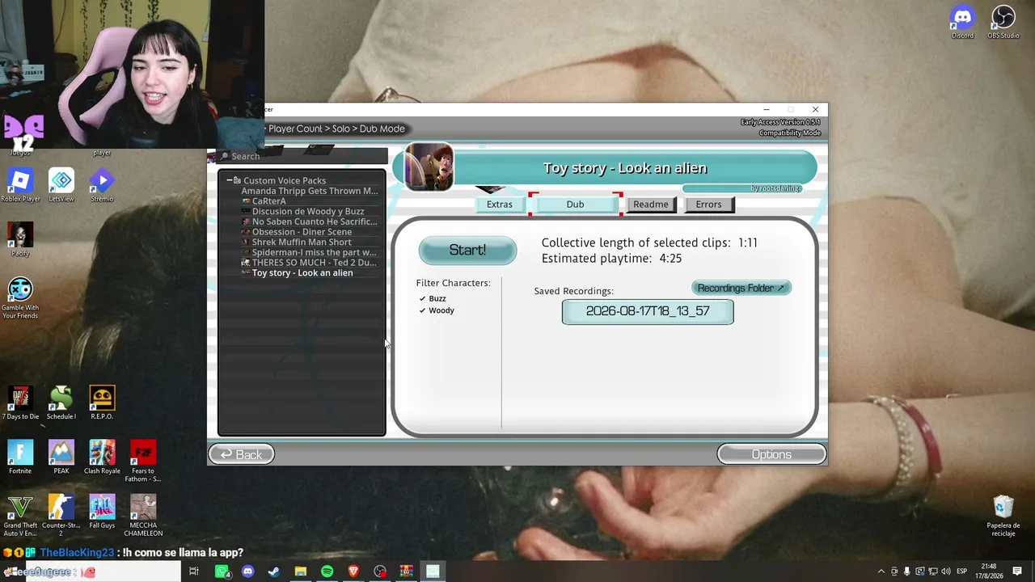The image size is (1035, 582).
Task: Open WhatsApp from the taskbar
Action: click(222, 571)
